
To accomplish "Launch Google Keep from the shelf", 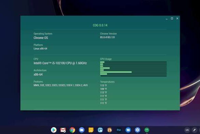I will (91, 130).
